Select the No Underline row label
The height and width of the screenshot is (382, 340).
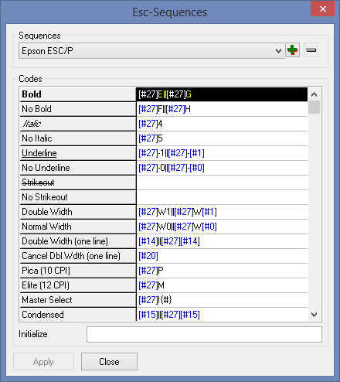tap(78, 168)
